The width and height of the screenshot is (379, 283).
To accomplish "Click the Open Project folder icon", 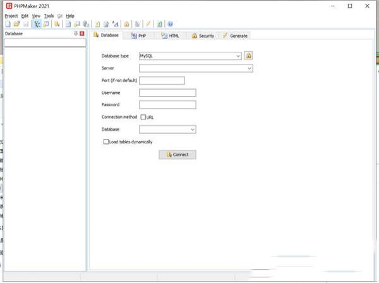I will (17, 24).
